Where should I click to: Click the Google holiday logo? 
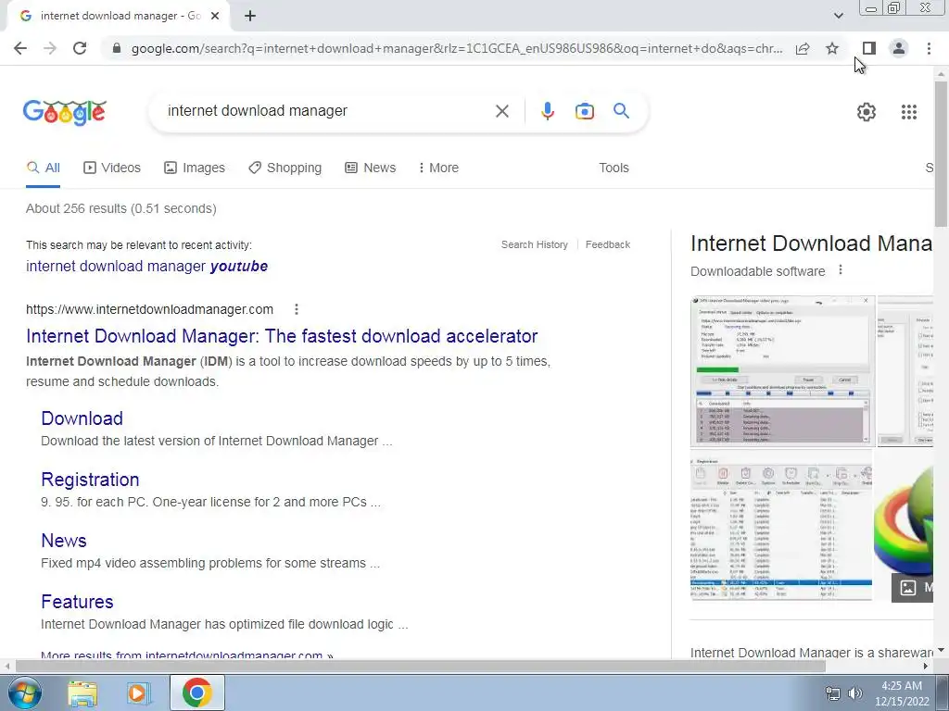(x=65, y=112)
